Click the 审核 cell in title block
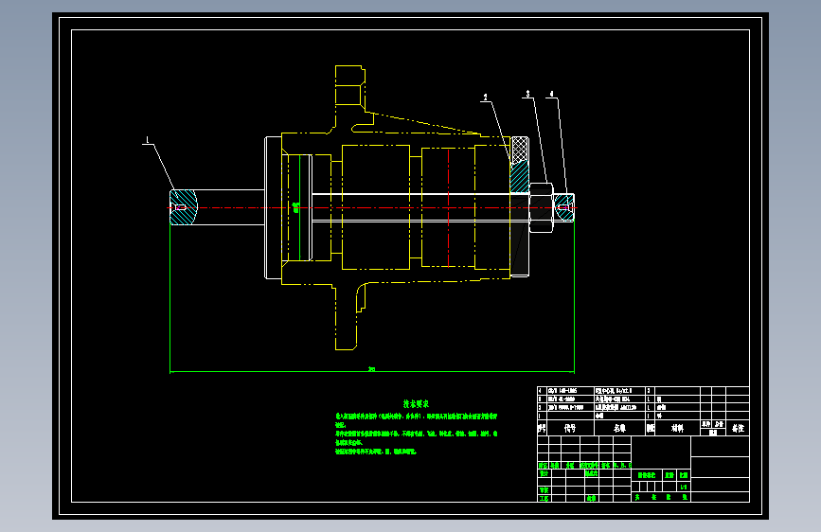The image size is (821, 532). pyautogui.click(x=544, y=490)
